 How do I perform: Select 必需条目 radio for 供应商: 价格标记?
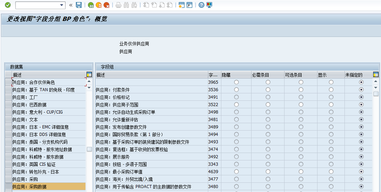pos(268,97)
